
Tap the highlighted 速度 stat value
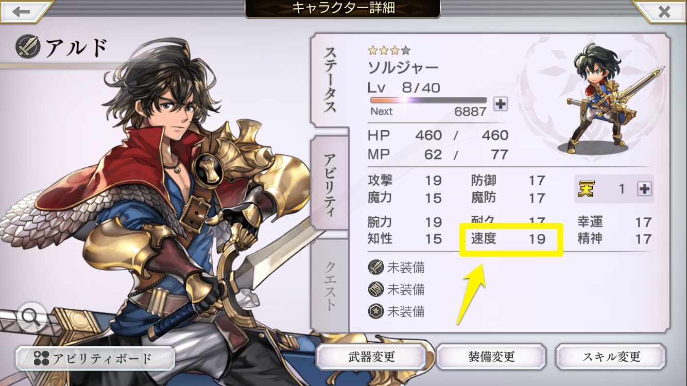click(x=537, y=239)
